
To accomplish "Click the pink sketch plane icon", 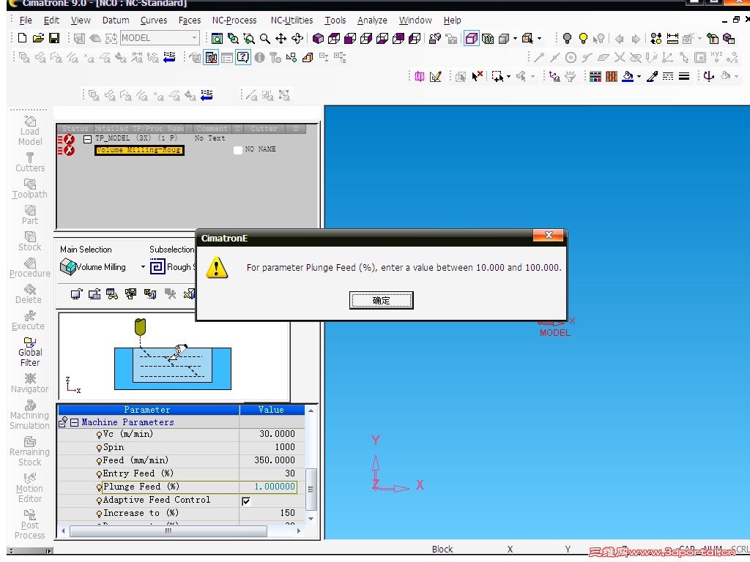I will pyautogui.click(x=420, y=76).
